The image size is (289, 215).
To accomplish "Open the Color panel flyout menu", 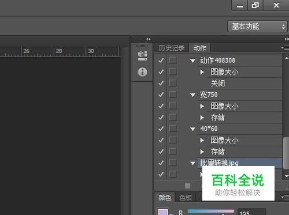I will pyautogui.click(x=285, y=197).
